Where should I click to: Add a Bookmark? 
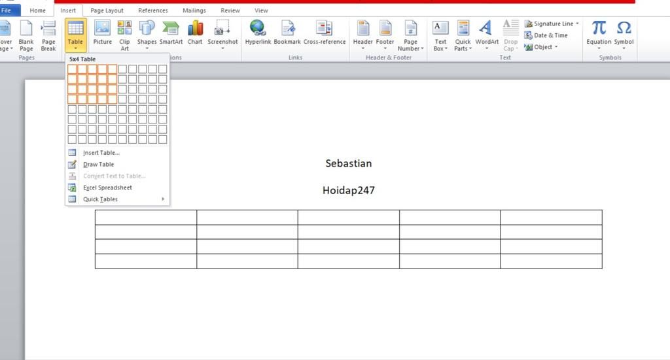287,33
